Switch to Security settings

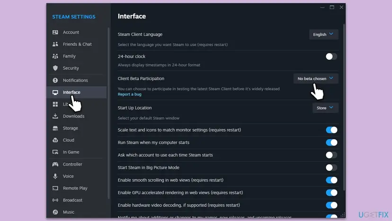tap(78, 68)
